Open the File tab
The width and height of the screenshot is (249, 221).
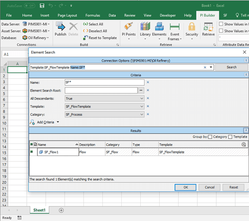[9, 15]
